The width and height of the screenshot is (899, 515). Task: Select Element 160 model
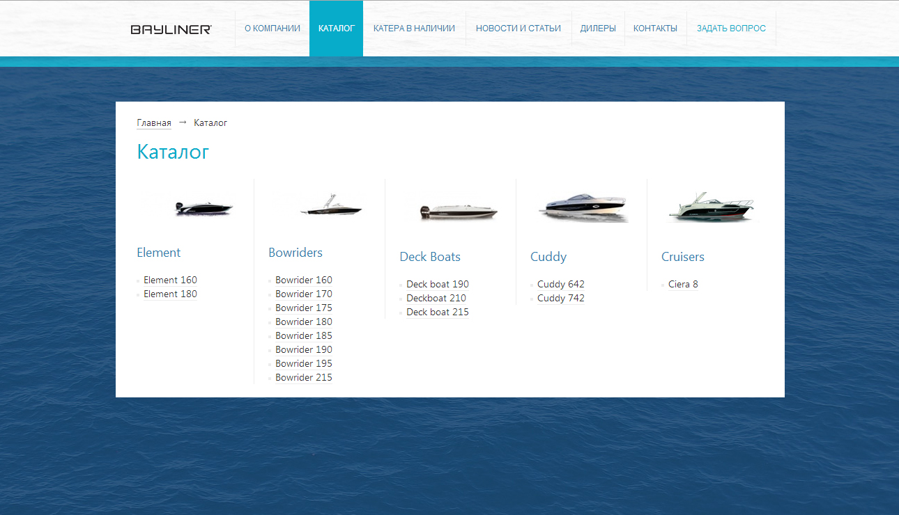(x=170, y=280)
